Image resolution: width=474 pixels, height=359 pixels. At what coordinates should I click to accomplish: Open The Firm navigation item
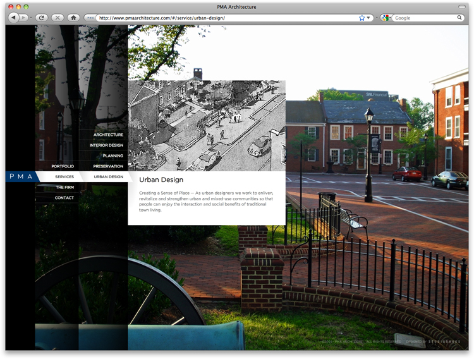coord(64,187)
